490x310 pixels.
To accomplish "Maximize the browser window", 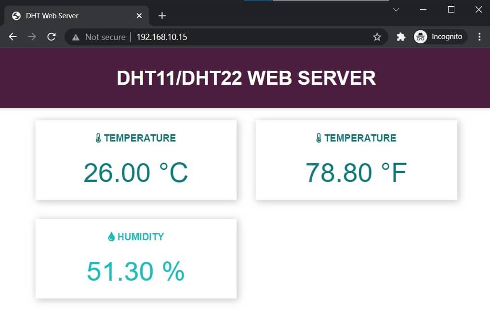I will (451, 10).
